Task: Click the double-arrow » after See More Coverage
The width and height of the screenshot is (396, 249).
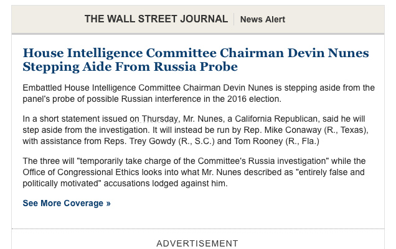Action: (108, 204)
